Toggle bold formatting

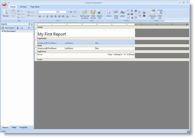(x=40, y=17)
